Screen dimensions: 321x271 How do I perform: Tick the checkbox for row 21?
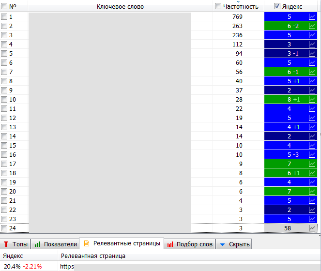[4, 201]
